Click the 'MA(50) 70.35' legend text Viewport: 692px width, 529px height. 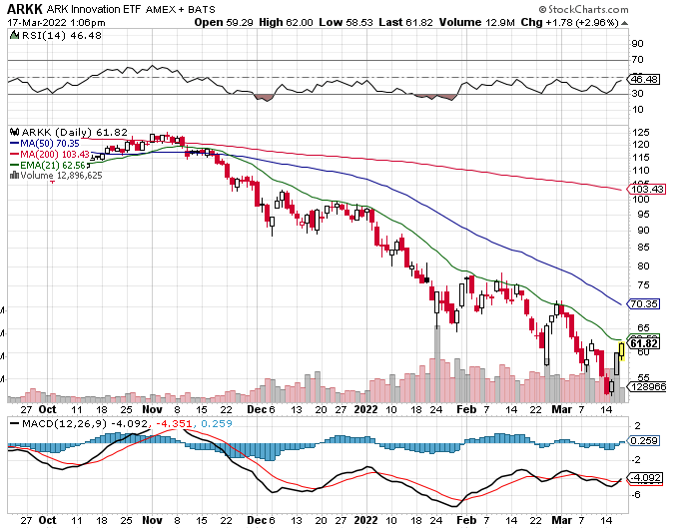[50, 144]
